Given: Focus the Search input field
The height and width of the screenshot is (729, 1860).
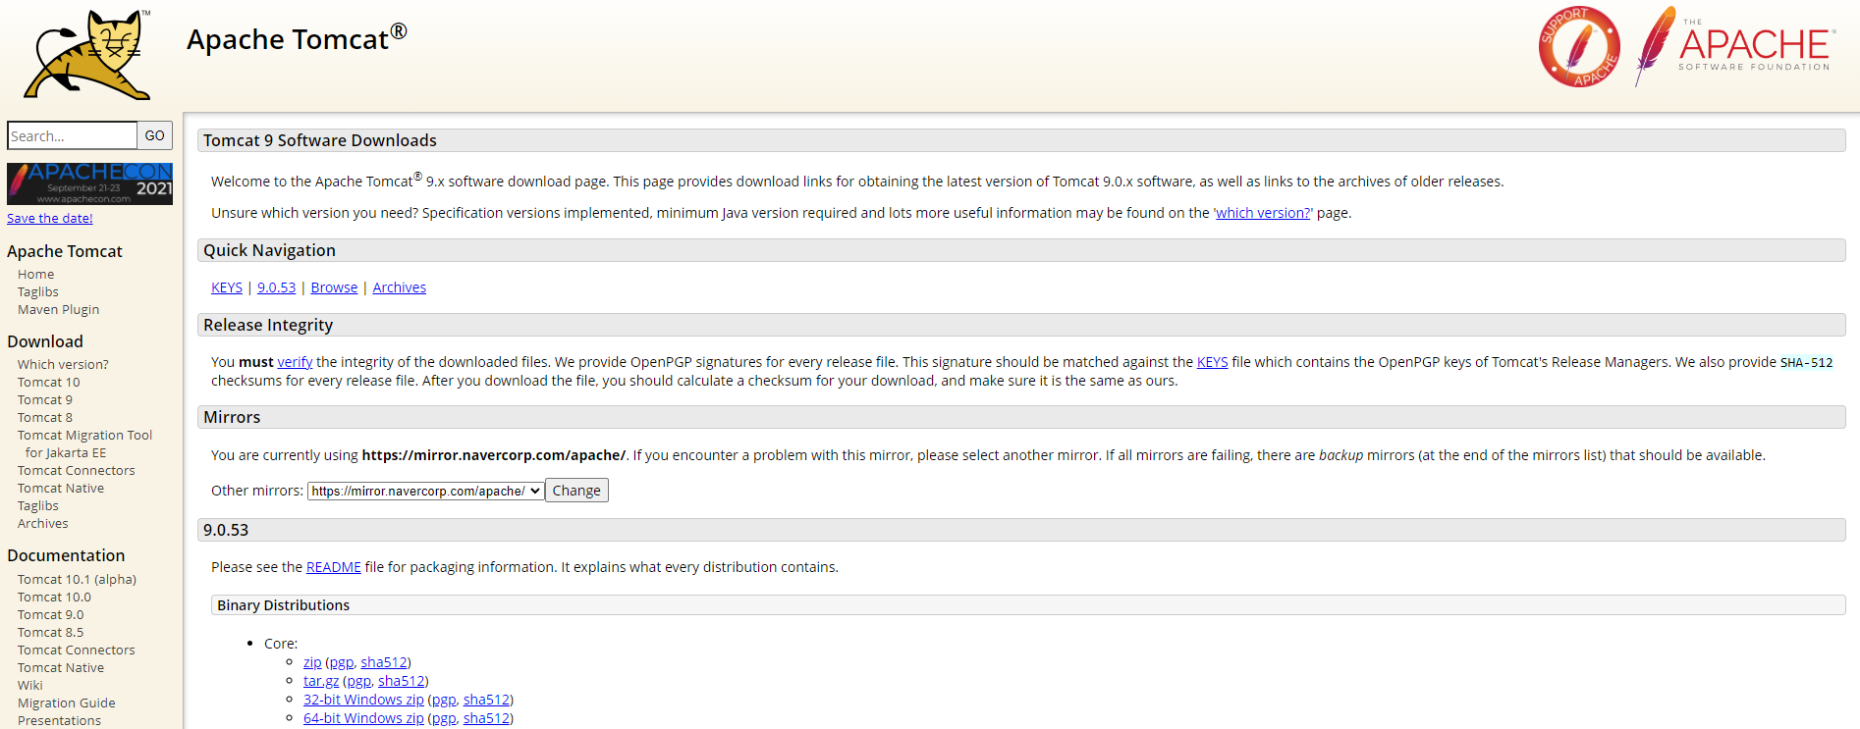Looking at the screenshot, I should pos(72,135).
